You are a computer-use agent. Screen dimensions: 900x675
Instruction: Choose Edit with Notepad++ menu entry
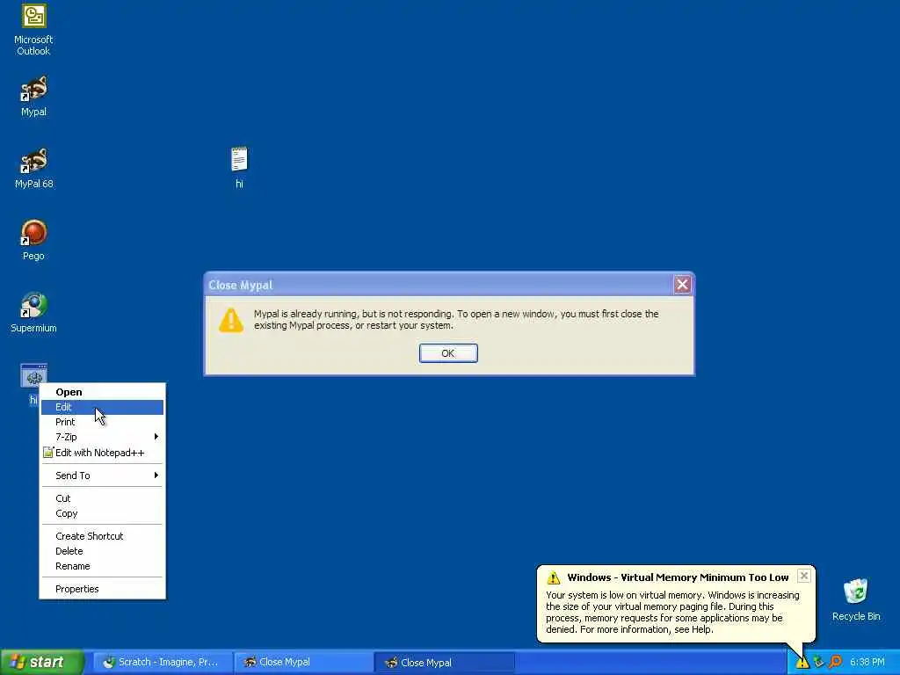(x=102, y=453)
